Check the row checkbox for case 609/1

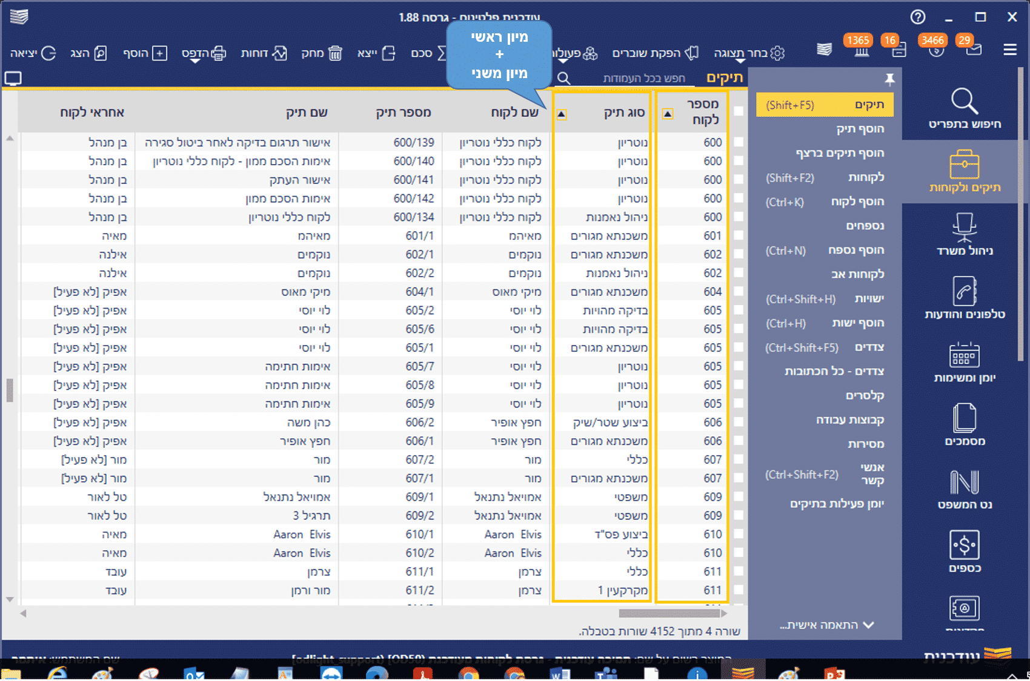point(738,496)
